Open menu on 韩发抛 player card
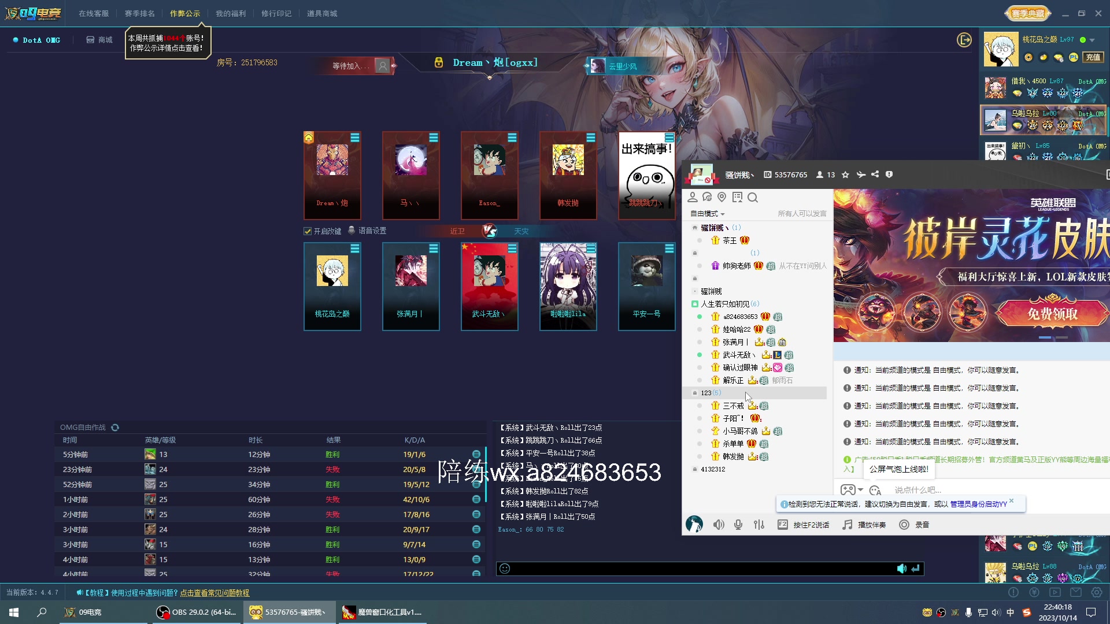 pyautogui.click(x=591, y=138)
